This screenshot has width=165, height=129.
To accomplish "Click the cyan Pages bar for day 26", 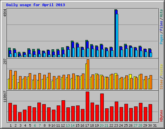I will point(131,52).
